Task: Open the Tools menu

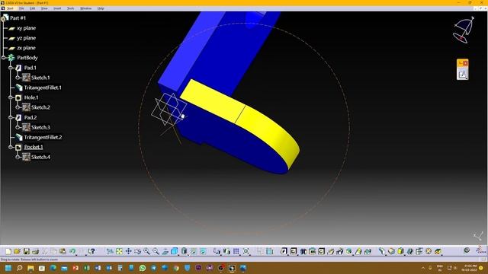Action: coord(71,8)
